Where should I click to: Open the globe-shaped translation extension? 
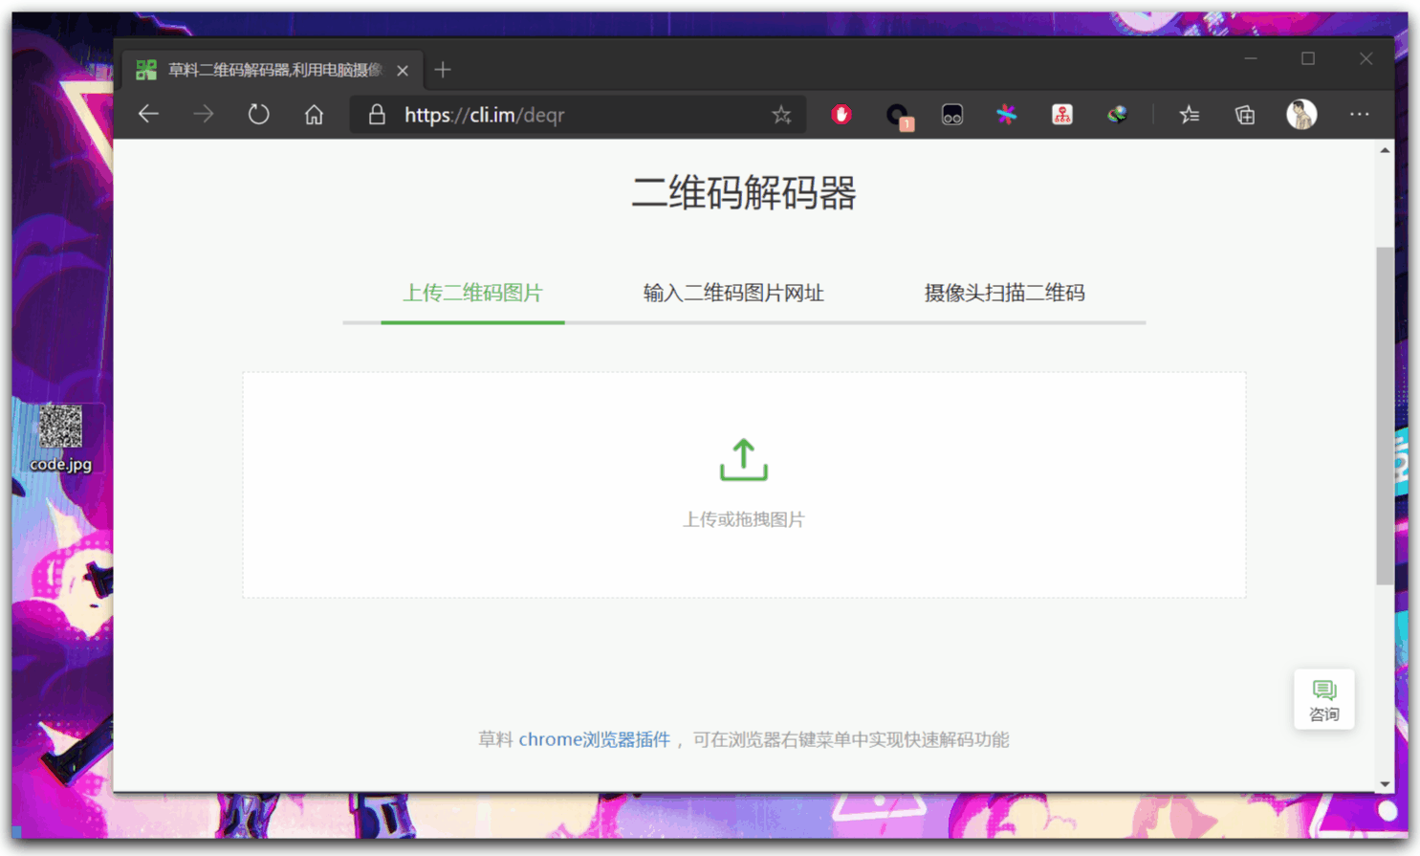[1116, 114]
